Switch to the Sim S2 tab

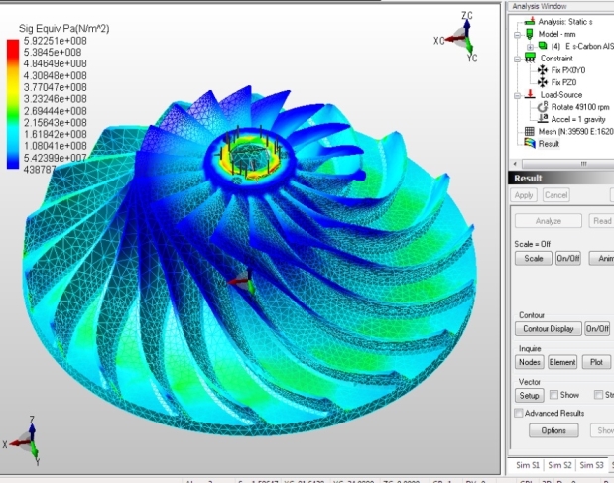559,465
